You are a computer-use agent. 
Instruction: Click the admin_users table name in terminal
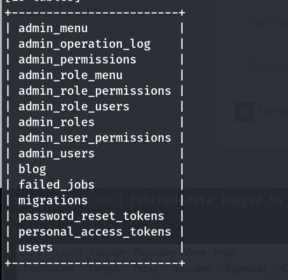(57, 153)
